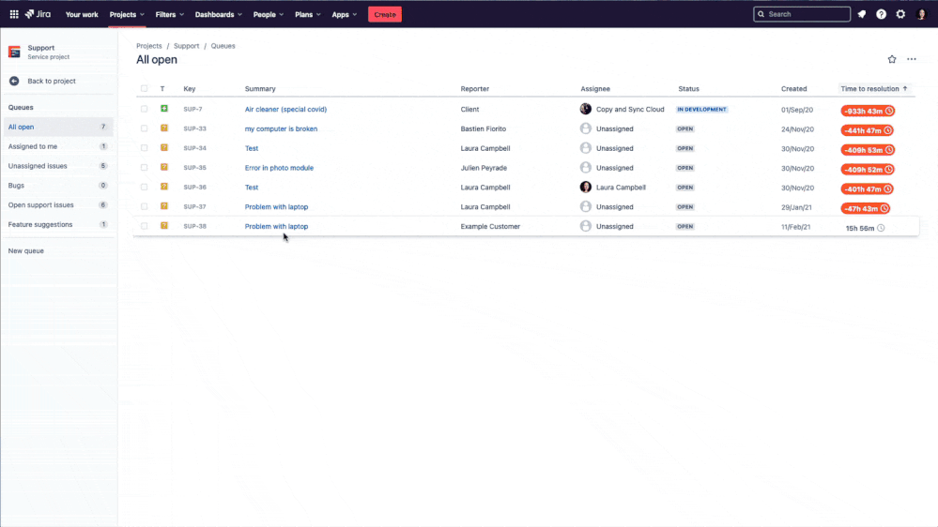This screenshot has width=938, height=527.
Task: Open the queue more actions ellipsis
Action: click(911, 59)
